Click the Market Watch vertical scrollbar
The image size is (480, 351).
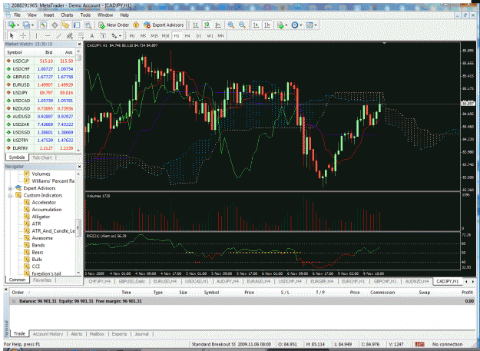click(x=78, y=102)
